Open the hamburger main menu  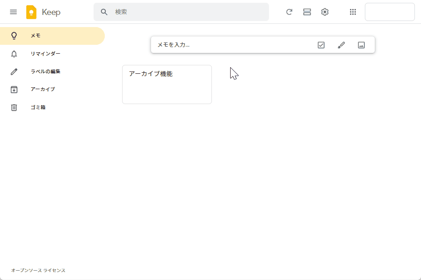pos(14,12)
